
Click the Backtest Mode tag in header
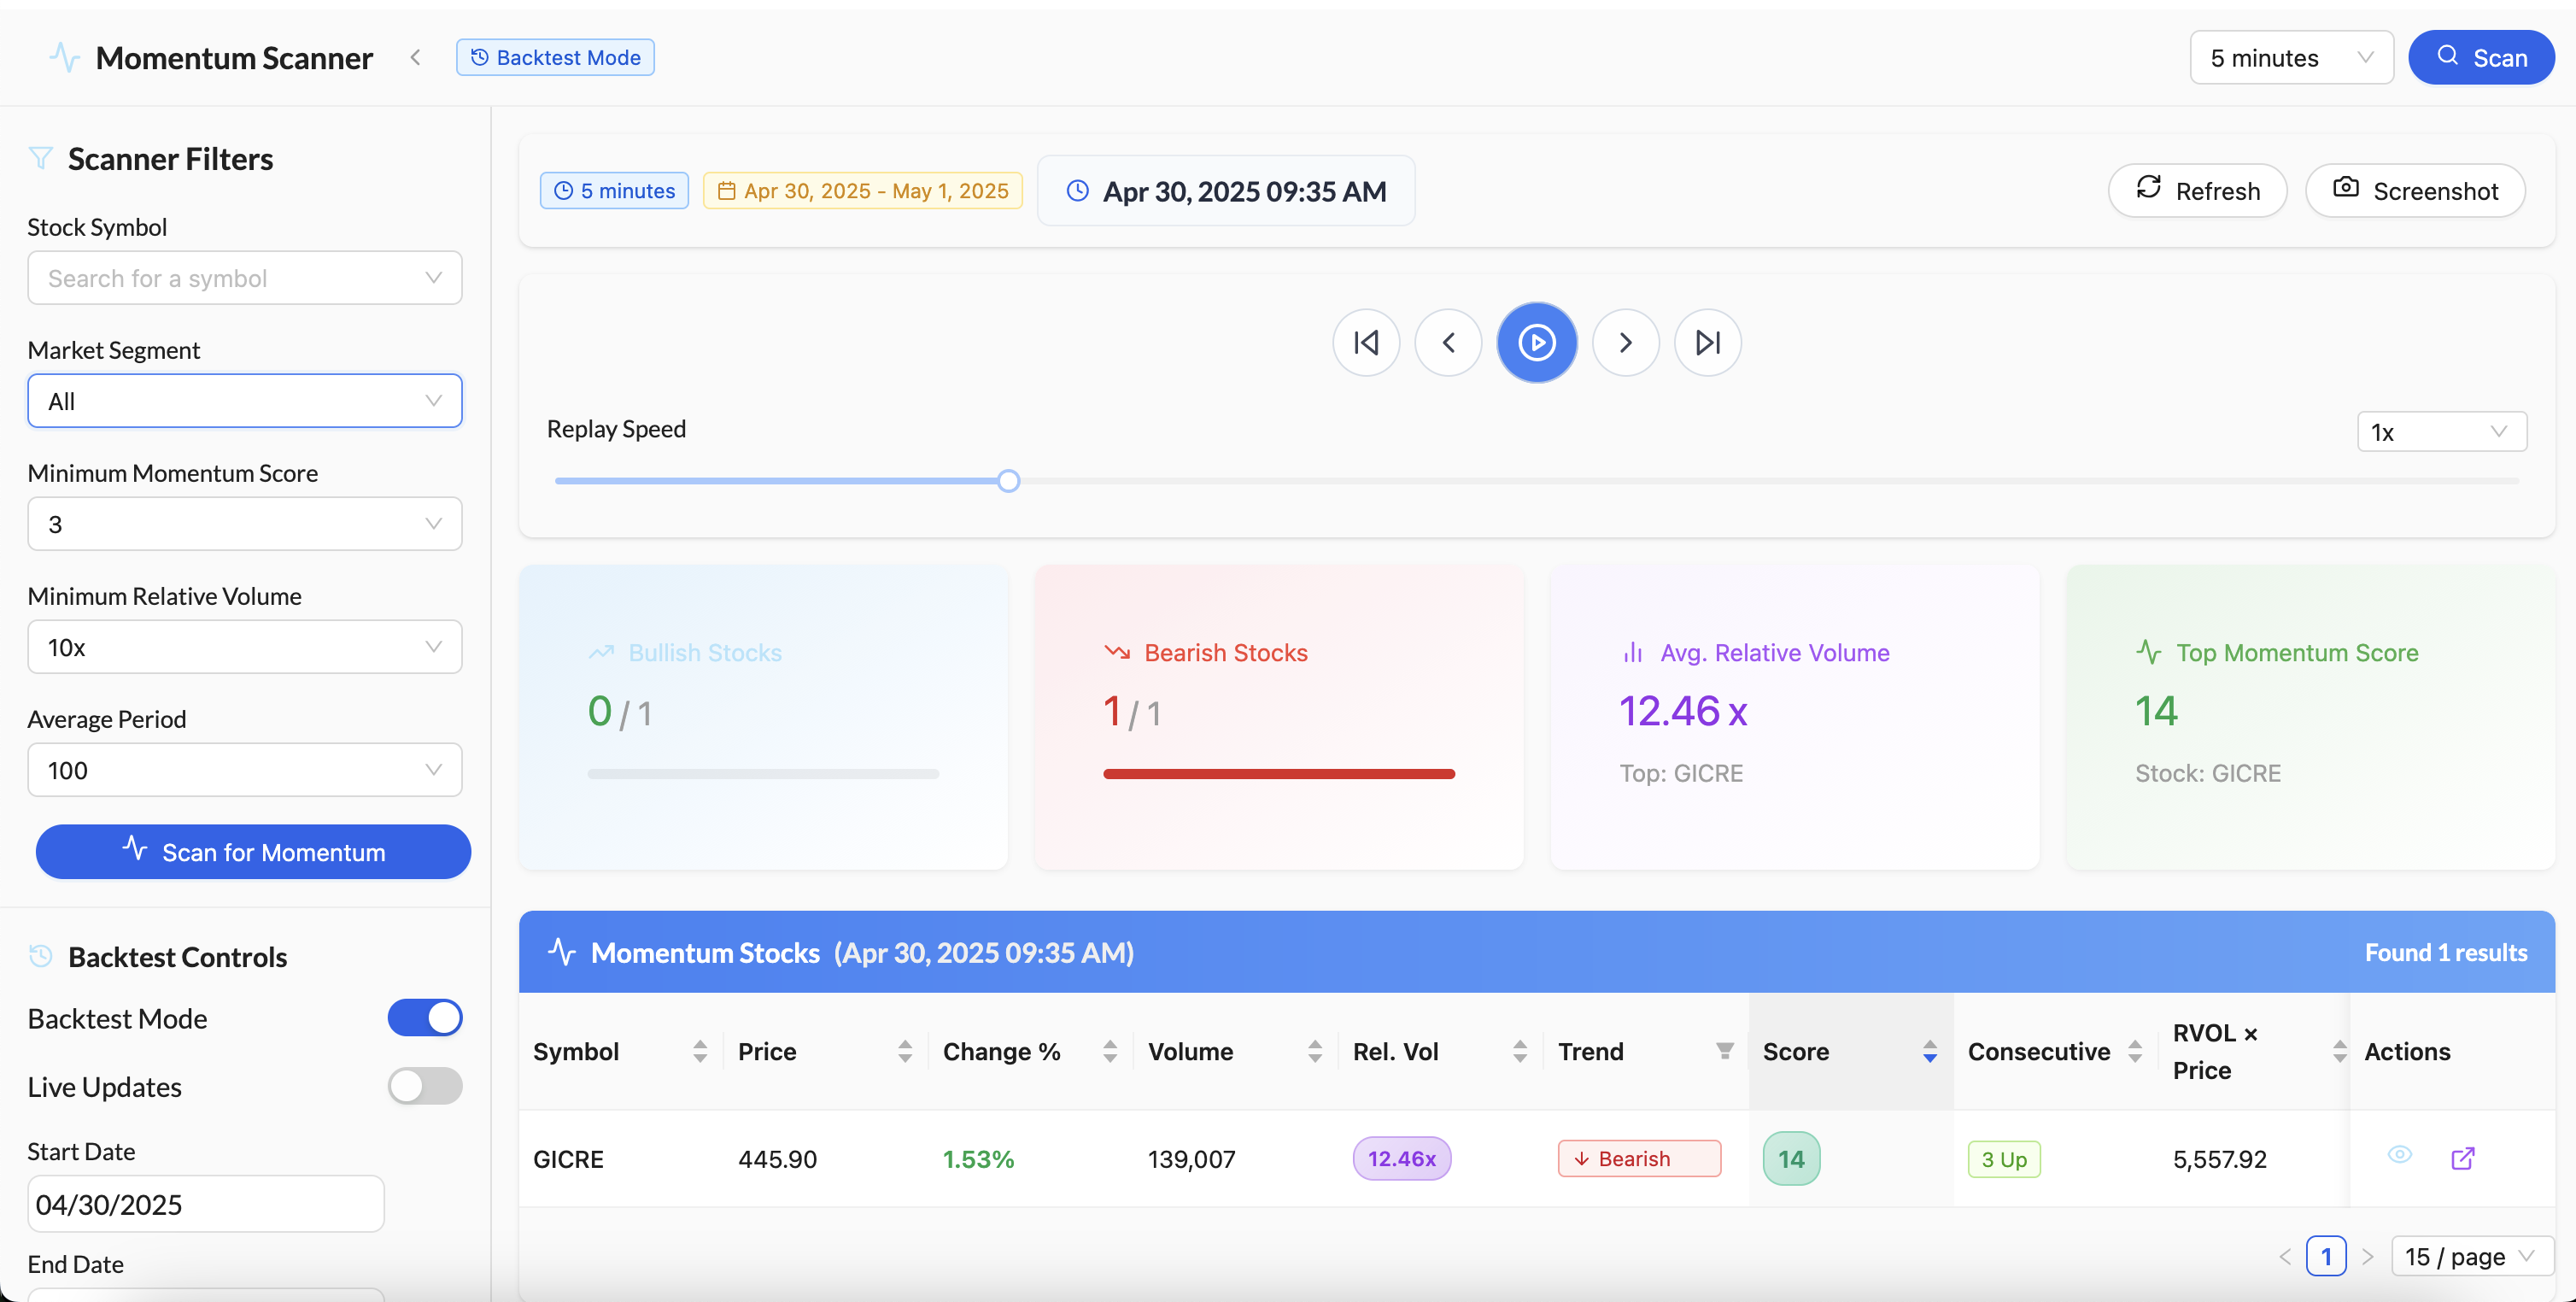555,58
